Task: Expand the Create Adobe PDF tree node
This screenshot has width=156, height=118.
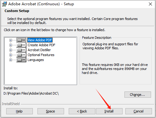Action: (11, 45)
